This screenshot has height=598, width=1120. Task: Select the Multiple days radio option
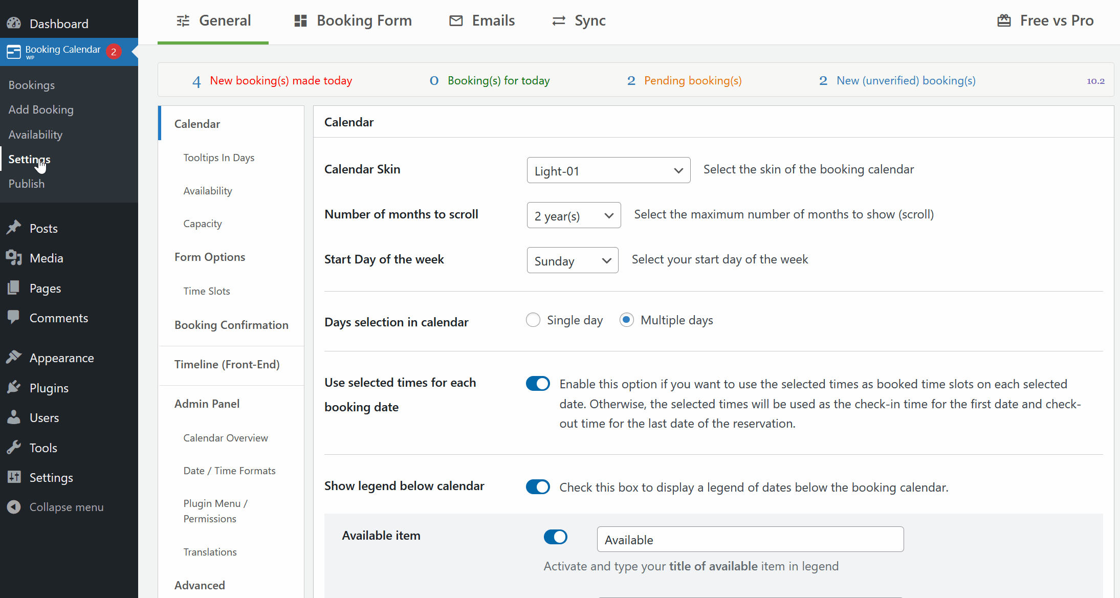coord(627,320)
